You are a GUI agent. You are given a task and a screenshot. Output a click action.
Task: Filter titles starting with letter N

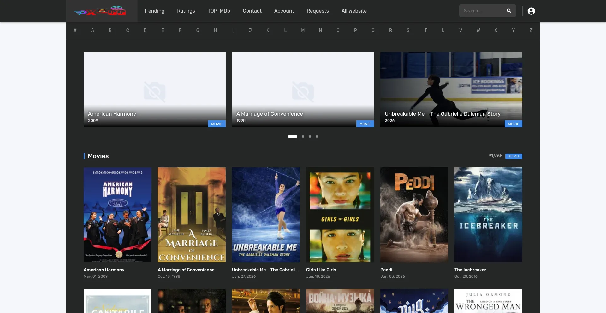pos(320,30)
